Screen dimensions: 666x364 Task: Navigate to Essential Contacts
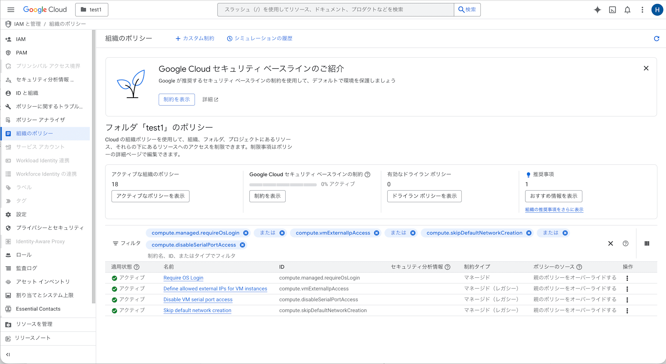38,309
